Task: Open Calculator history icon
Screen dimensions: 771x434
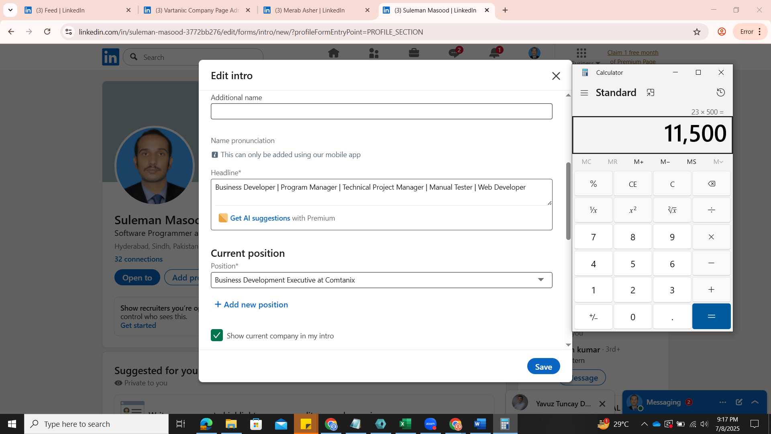Action: (x=720, y=93)
